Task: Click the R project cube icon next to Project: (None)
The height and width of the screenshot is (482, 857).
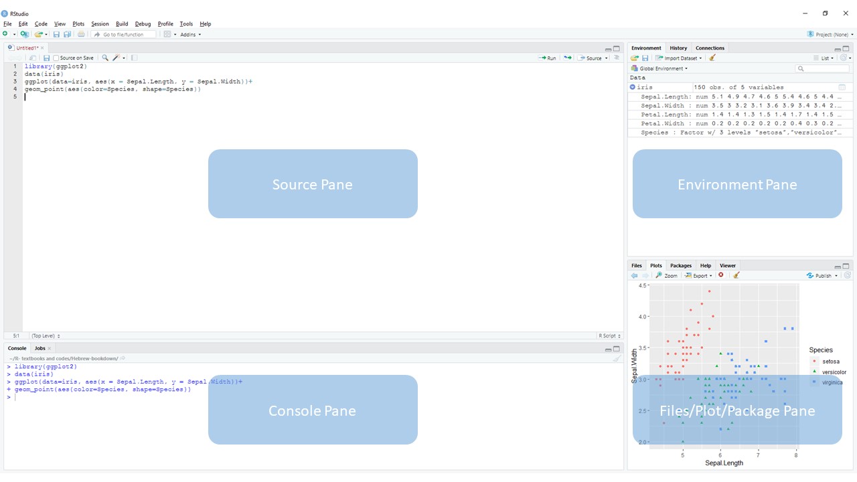Action: [811, 34]
